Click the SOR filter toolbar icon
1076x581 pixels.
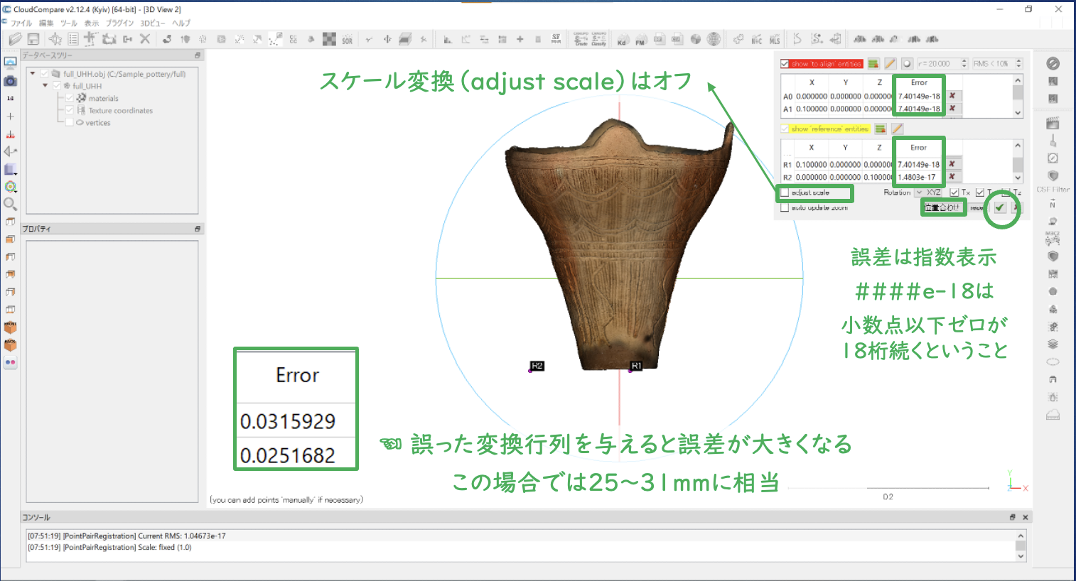click(347, 40)
